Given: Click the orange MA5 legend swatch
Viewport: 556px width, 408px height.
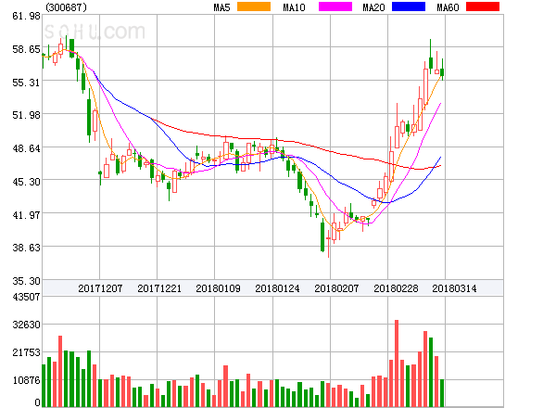Looking at the screenshot, I should coord(254,6).
